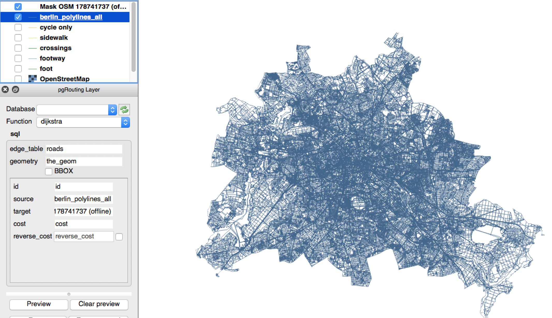552x318 pixels.
Task: Click the geometry field the_geom
Action: tap(84, 161)
